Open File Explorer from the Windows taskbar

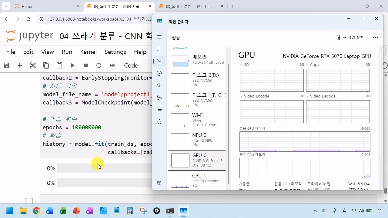[23, 211]
